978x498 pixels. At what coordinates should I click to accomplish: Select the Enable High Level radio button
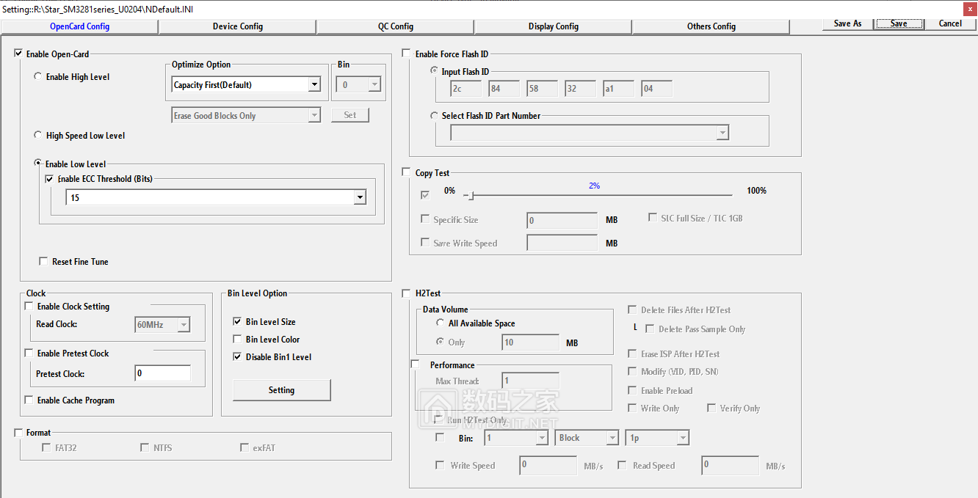click(x=38, y=77)
